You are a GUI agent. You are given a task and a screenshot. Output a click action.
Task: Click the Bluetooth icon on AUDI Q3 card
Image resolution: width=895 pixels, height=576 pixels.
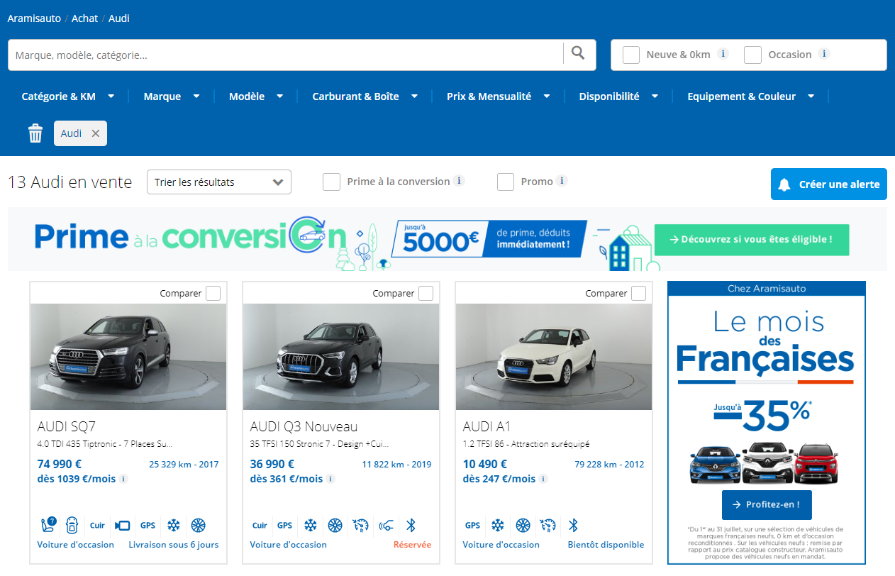(x=410, y=526)
